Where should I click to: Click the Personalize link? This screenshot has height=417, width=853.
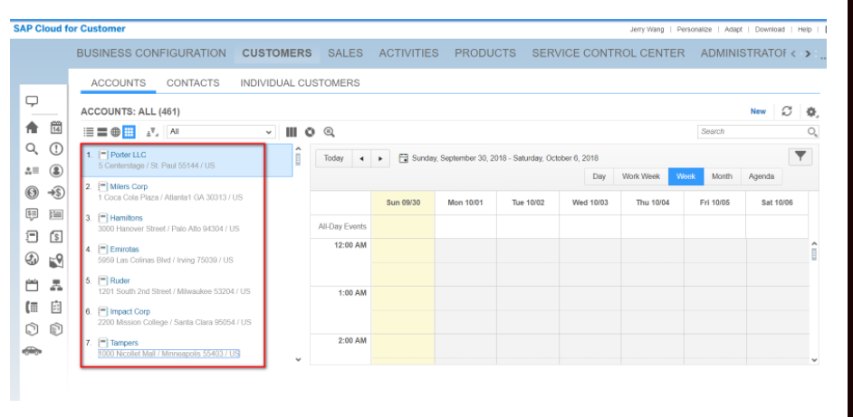(x=695, y=29)
